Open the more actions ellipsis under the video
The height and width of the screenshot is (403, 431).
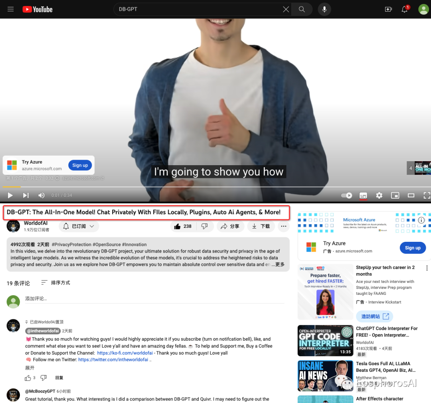point(284,226)
